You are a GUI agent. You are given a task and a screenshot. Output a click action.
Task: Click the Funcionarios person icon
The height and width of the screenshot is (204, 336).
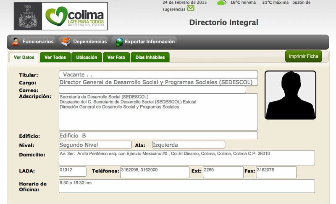click(16, 42)
